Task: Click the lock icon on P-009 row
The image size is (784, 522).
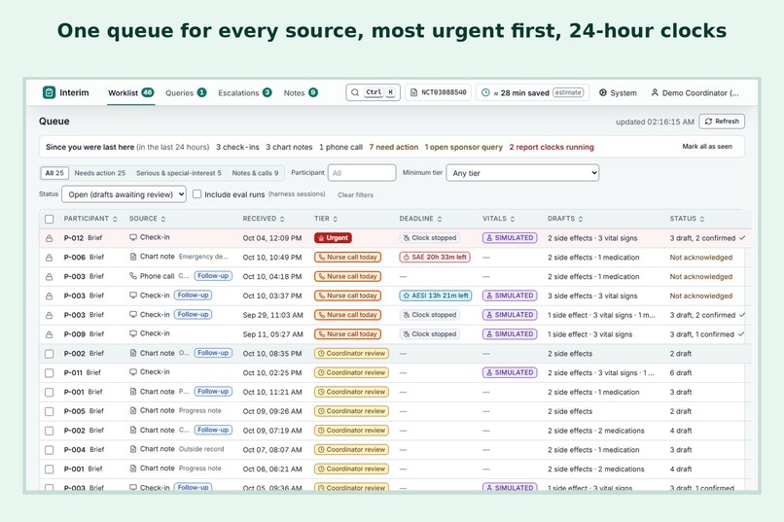Action: (x=49, y=334)
